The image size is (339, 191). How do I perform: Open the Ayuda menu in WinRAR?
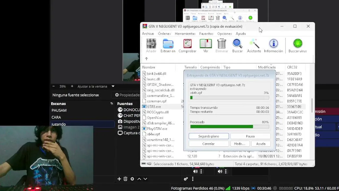click(240, 34)
